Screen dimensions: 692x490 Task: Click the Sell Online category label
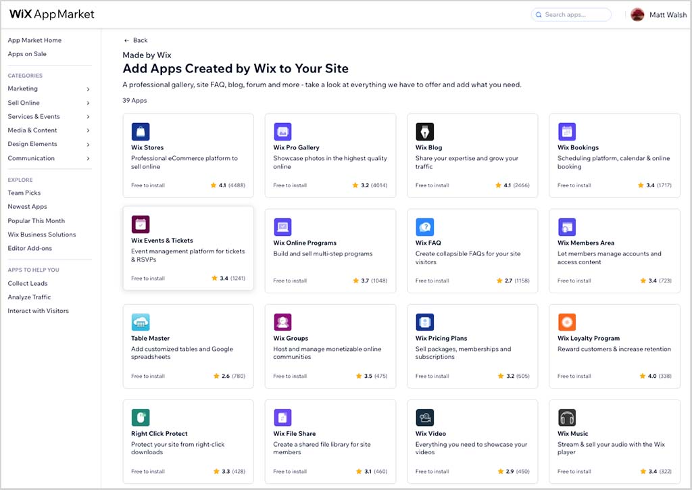click(24, 103)
